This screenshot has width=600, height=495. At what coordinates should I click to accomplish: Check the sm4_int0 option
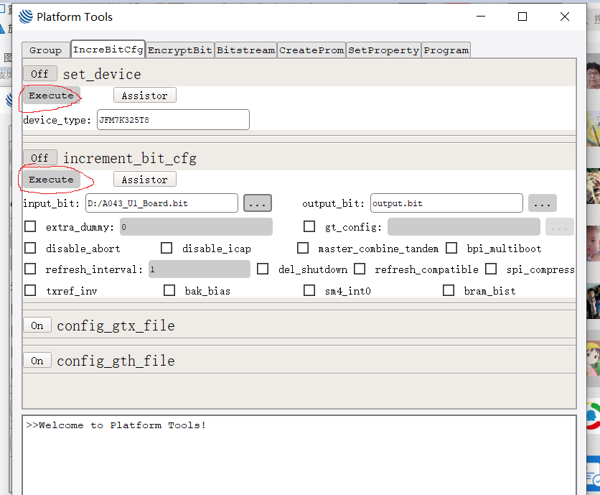point(309,290)
